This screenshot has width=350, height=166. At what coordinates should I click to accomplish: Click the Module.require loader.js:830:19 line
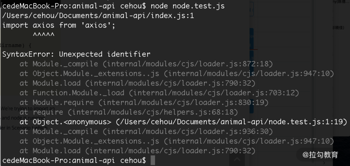pos(144,102)
